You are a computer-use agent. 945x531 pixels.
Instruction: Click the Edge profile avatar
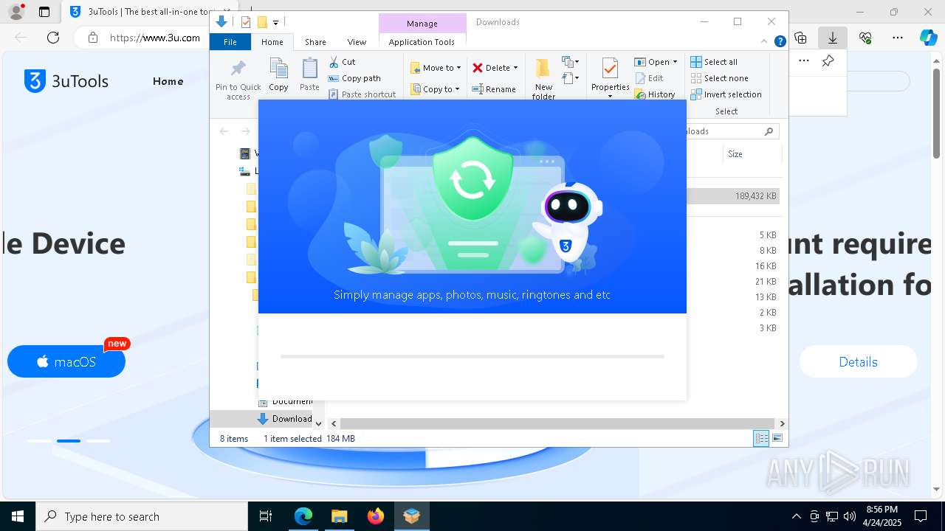point(16,12)
